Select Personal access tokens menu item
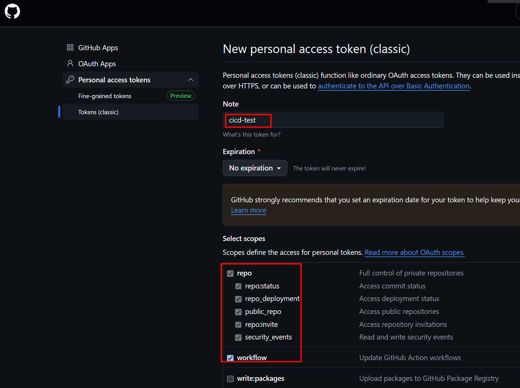Image resolution: width=520 pixels, height=388 pixels. (x=130, y=79)
